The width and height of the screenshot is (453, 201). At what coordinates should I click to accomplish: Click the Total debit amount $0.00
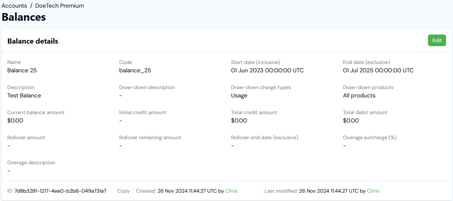tap(351, 121)
